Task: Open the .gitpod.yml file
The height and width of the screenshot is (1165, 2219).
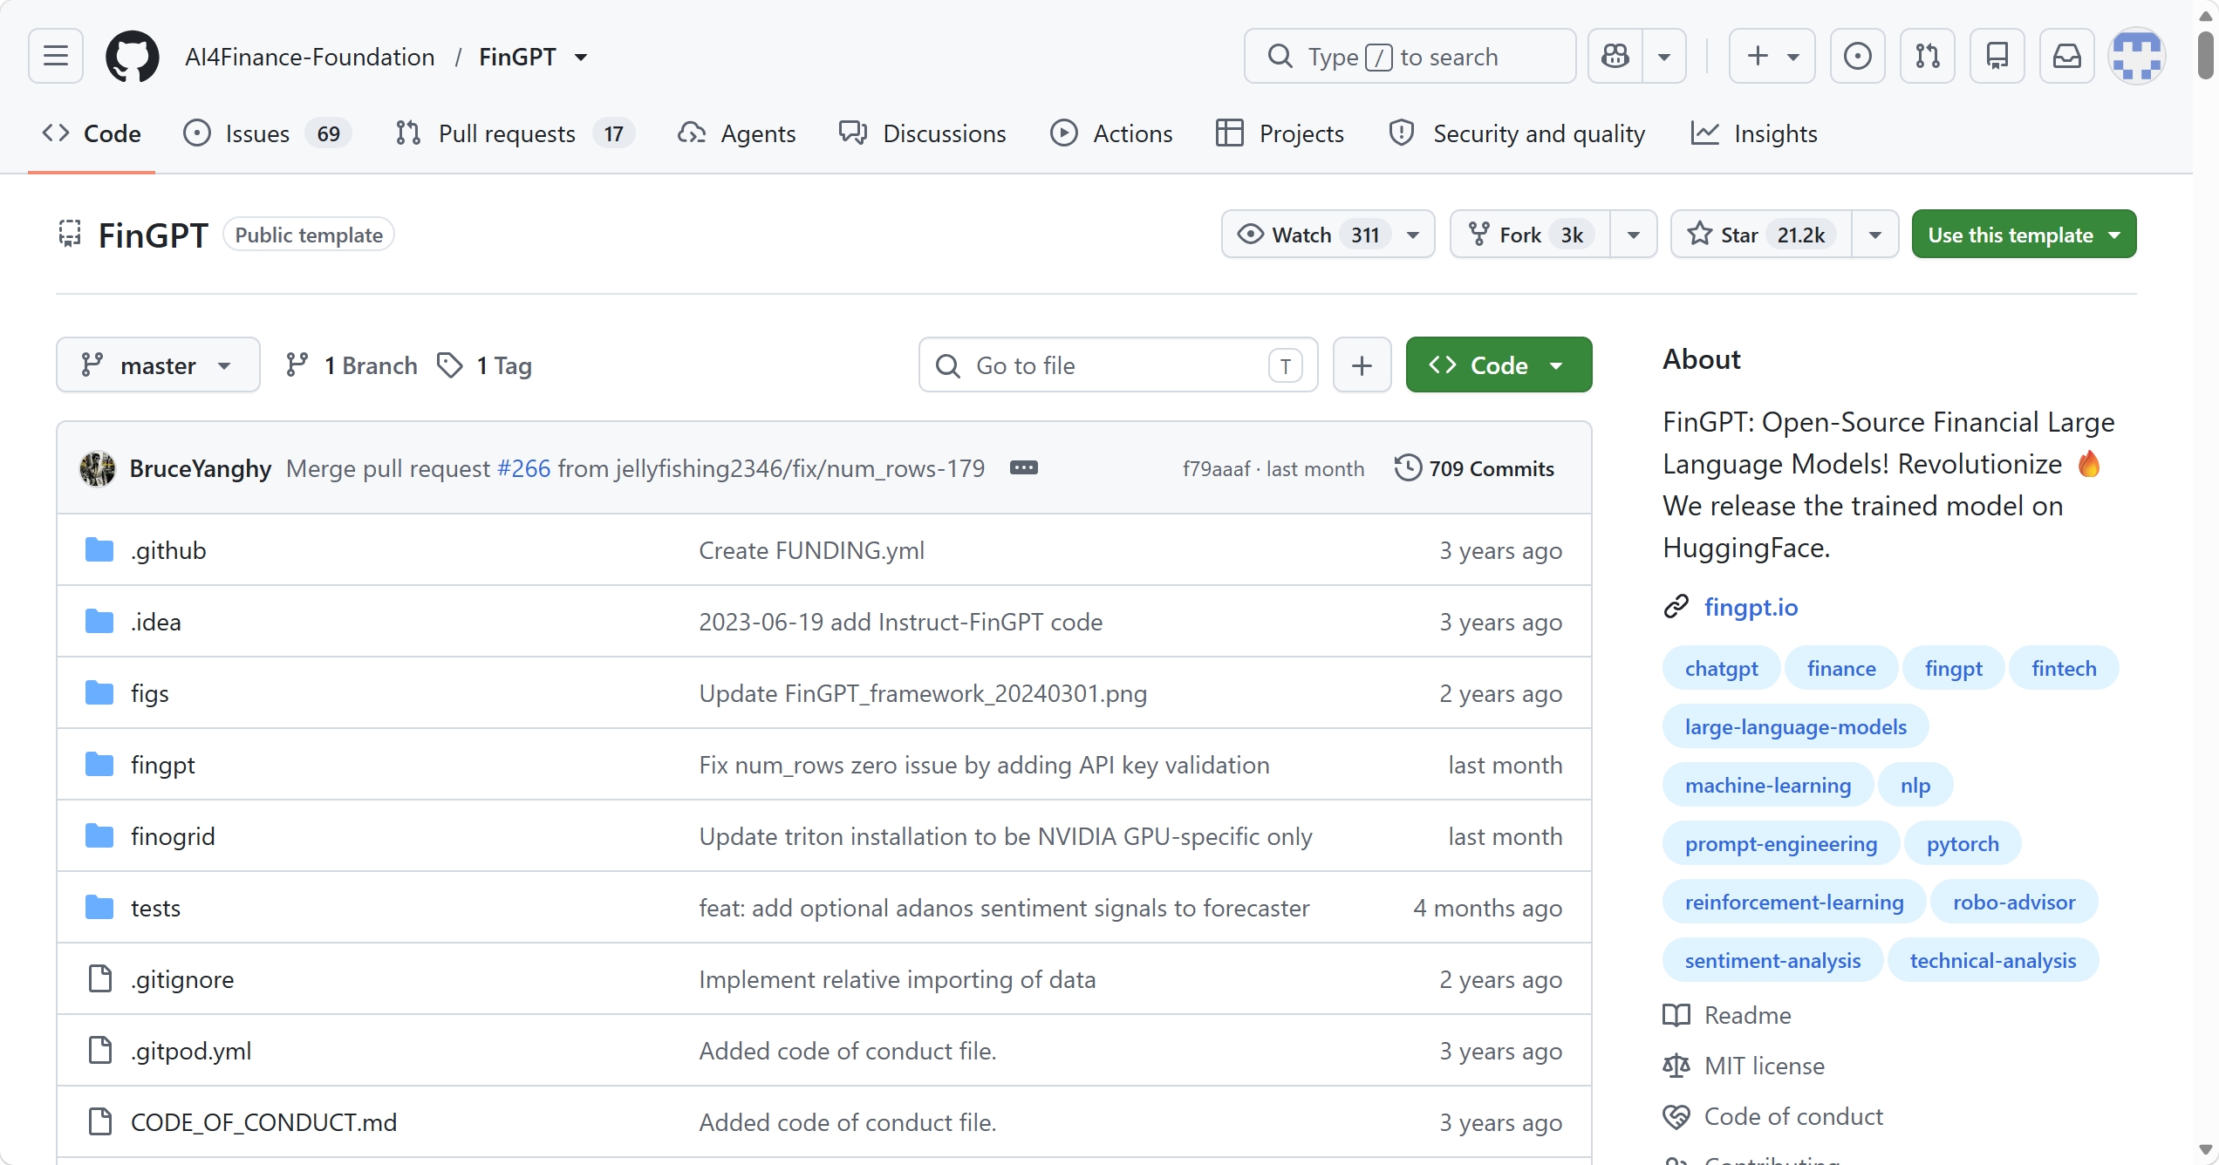Action: point(191,1051)
